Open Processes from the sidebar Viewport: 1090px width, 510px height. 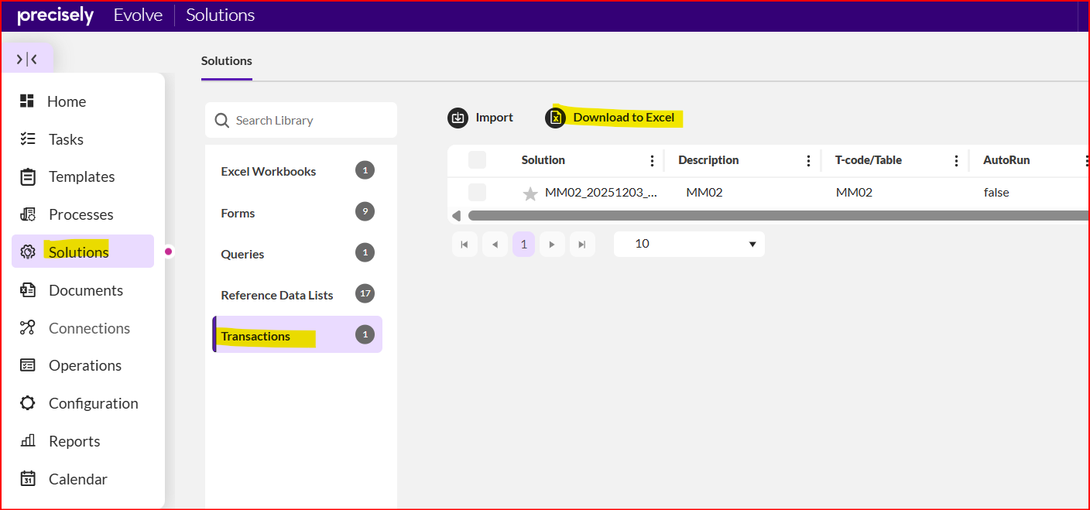(x=81, y=214)
